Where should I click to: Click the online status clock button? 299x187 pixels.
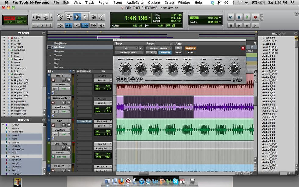[x=231, y=17]
